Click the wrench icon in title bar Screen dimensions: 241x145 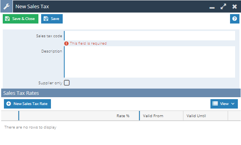click(6, 6)
